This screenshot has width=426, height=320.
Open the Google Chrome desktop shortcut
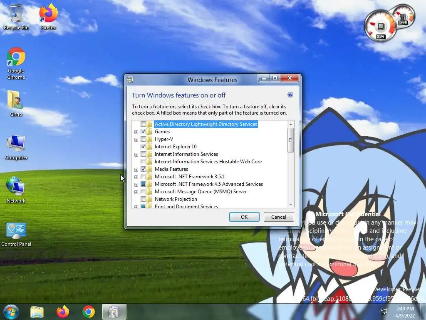pyautogui.click(x=16, y=63)
